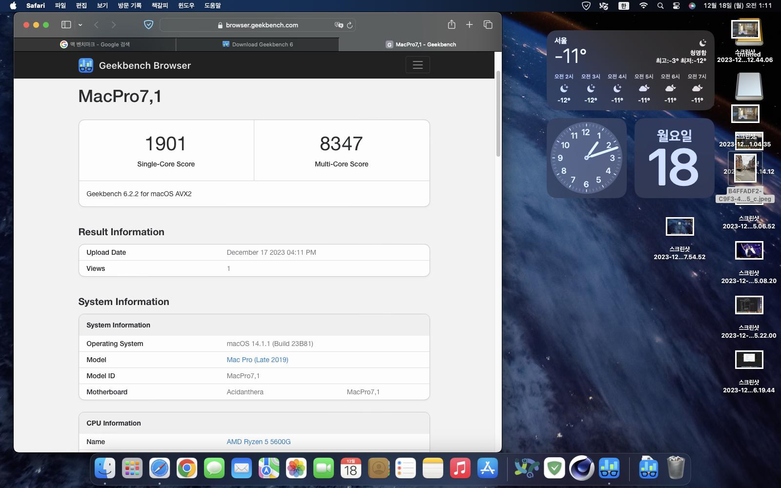Screen dimensions: 781x488
Task: Reload the Geekbench page
Action: 350,25
